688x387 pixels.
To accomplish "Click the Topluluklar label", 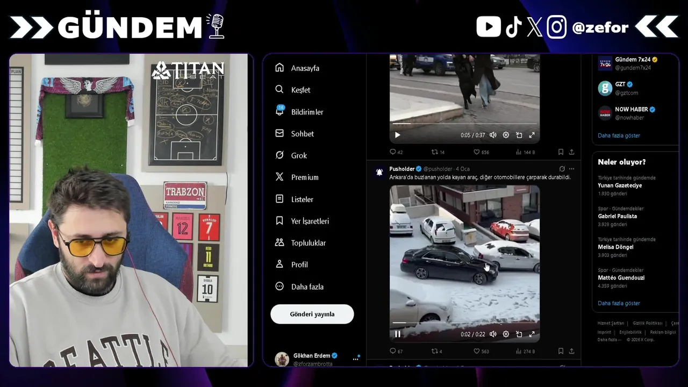I will pos(309,243).
